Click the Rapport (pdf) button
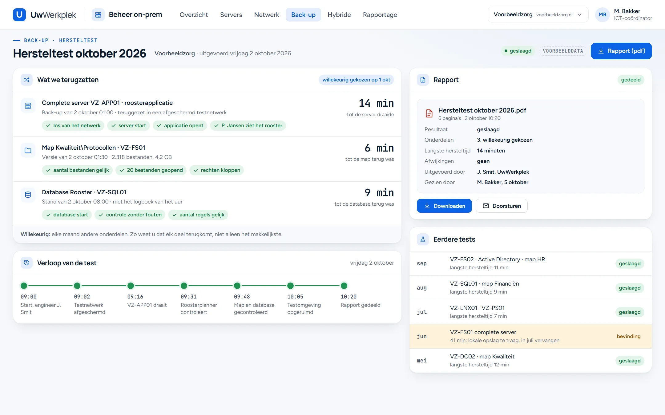Screen dimensions: 665x415 point(621,51)
